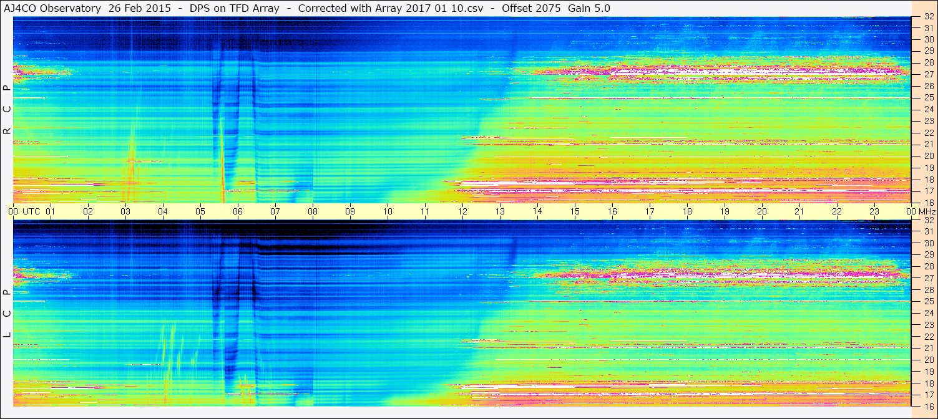Click the 24 MHz tick of LCP panel
Image resolution: width=938 pixels, height=419 pixels.
(929, 313)
